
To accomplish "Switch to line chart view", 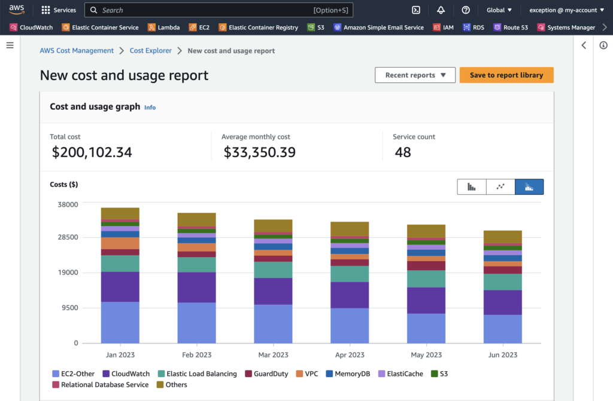I will click(x=500, y=186).
